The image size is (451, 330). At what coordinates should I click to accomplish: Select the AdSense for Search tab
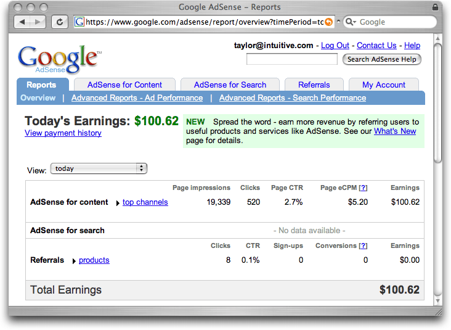(230, 85)
